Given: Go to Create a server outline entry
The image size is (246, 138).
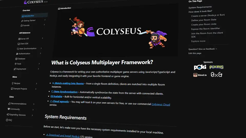Looking at the screenshot, I should click(208, 15).
